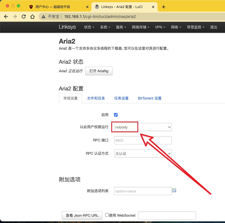Click the Aria2 配置 section heading

click(x=71, y=88)
